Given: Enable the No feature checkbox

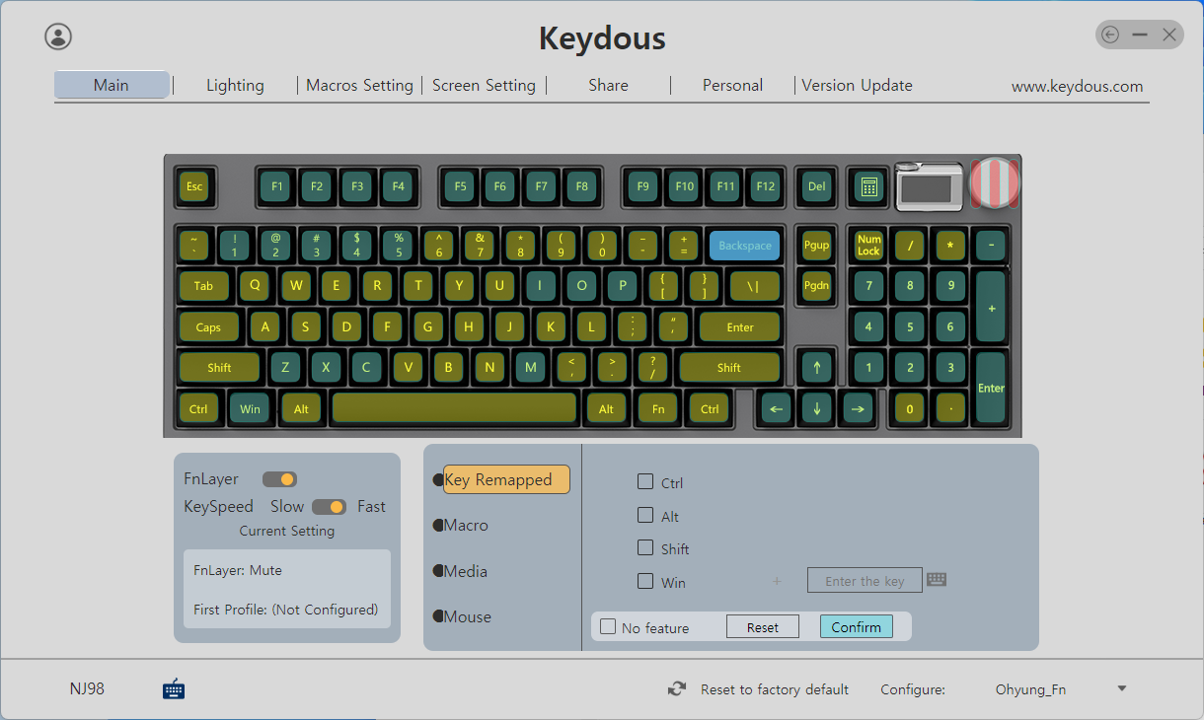Looking at the screenshot, I should tap(608, 626).
